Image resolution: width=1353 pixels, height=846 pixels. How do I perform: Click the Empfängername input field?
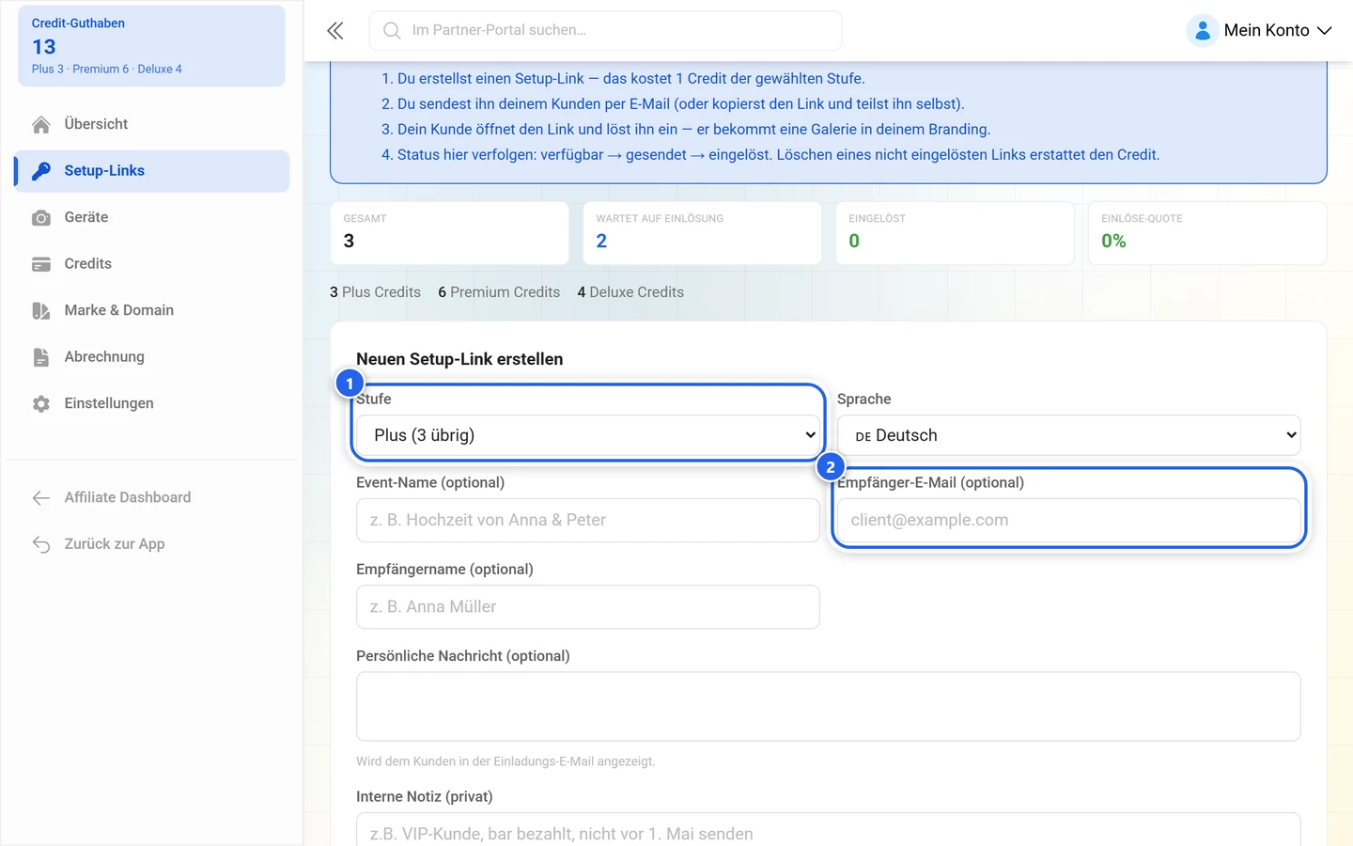(588, 607)
